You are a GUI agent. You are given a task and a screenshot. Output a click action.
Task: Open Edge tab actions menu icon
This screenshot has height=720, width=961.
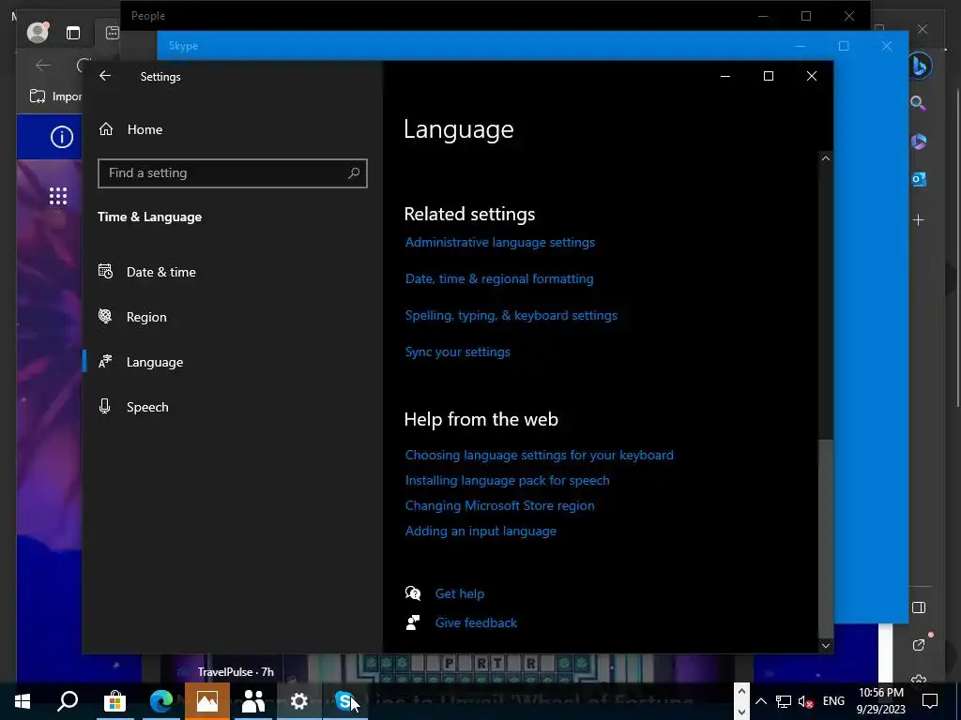[x=73, y=33]
